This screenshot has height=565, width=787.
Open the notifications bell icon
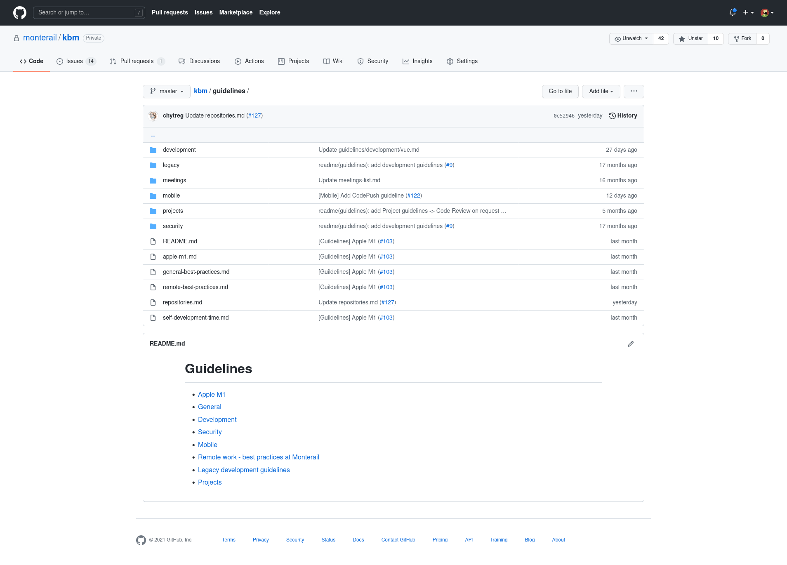tap(733, 12)
